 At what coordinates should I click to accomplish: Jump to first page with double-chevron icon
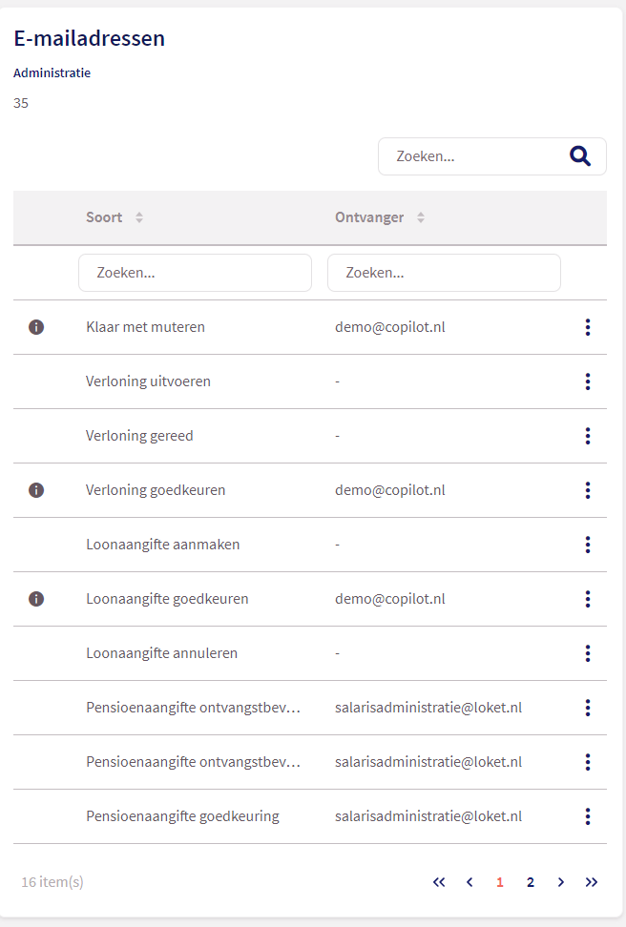pos(439,882)
